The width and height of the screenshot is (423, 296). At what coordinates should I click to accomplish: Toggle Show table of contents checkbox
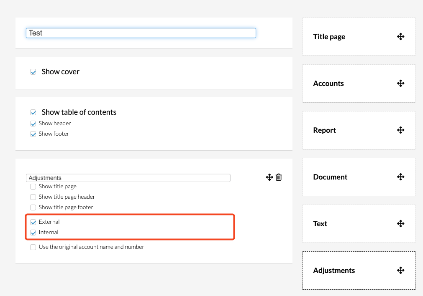(33, 112)
